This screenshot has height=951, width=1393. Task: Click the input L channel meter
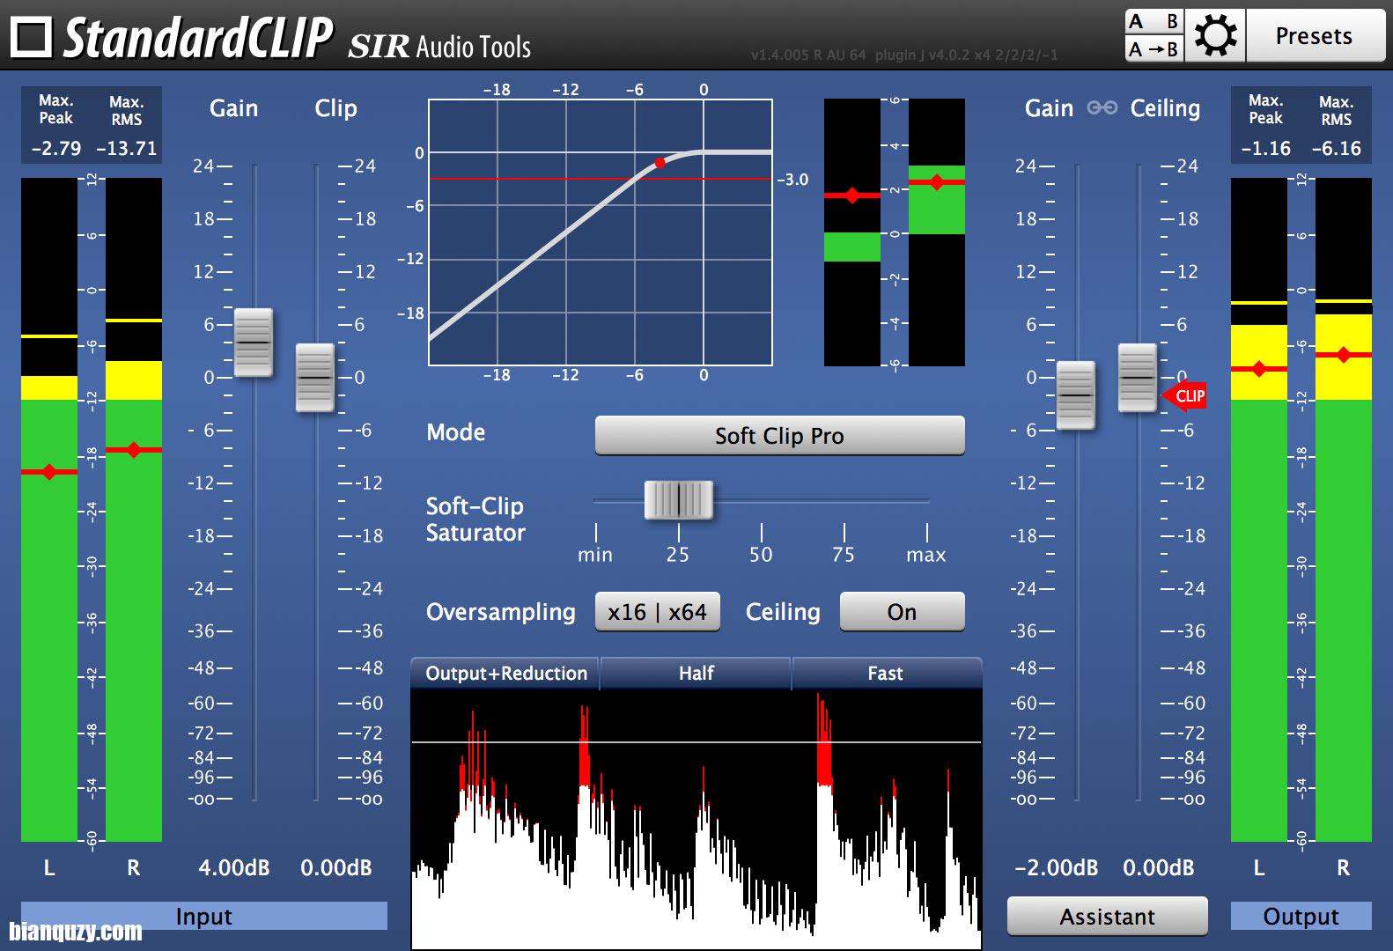click(x=49, y=510)
